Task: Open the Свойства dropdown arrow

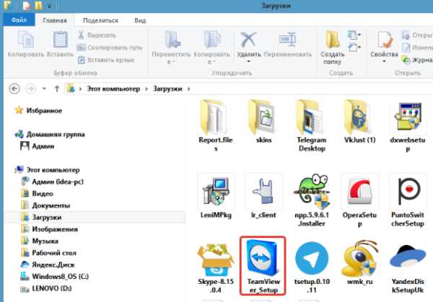Action: coord(384,61)
